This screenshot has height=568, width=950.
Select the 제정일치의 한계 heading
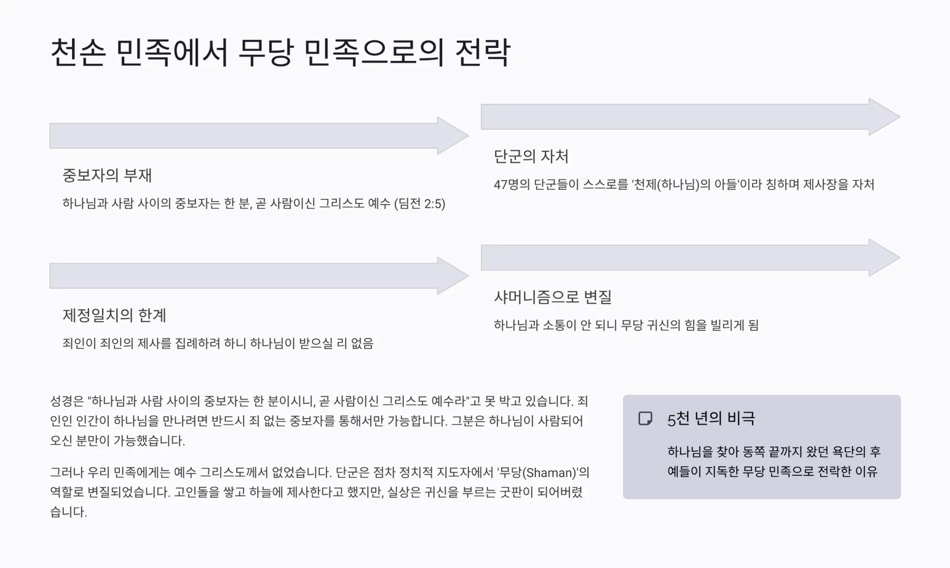114,316
